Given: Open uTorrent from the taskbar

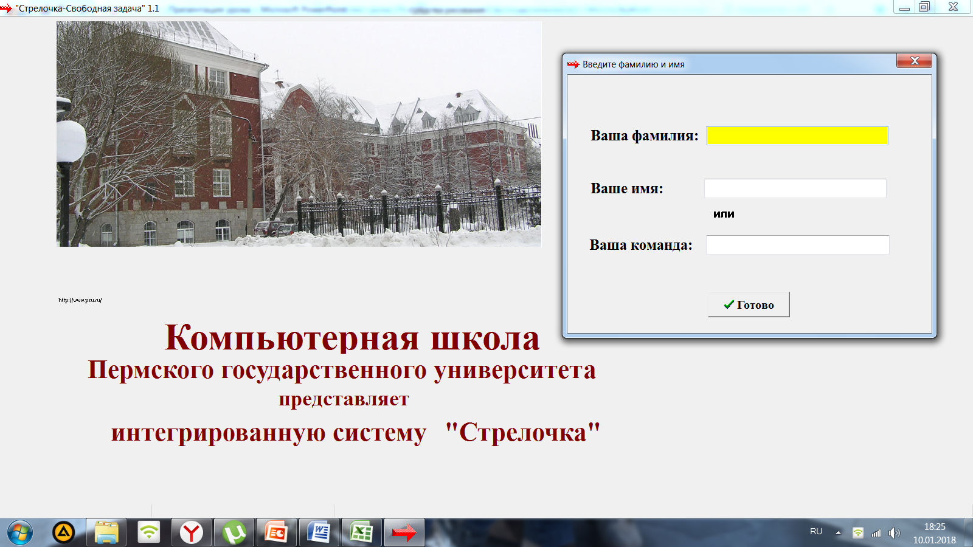Looking at the screenshot, I should click(x=234, y=533).
